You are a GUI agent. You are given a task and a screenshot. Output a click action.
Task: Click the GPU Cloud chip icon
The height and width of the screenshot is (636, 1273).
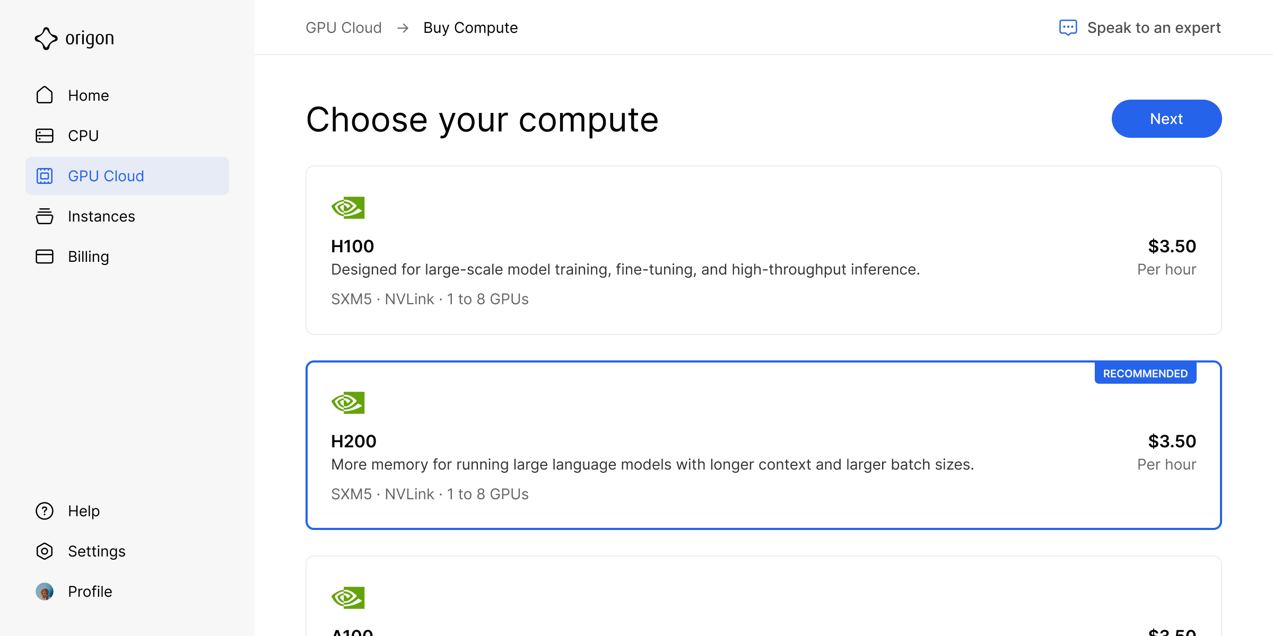tap(45, 176)
